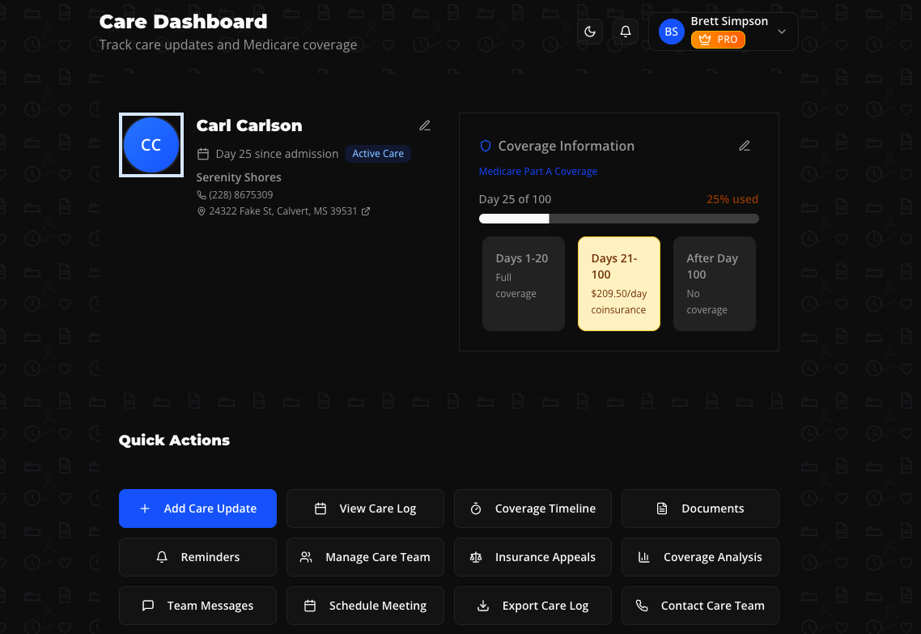Open the Documents quick action

point(700,508)
